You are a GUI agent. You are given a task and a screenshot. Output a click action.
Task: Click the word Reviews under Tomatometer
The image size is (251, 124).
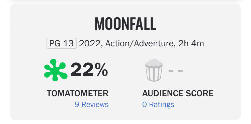coord(95,105)
